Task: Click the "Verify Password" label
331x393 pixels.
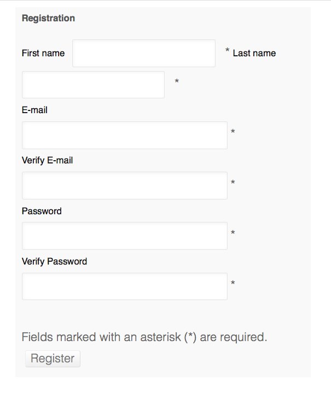Action: click(54, 261)
